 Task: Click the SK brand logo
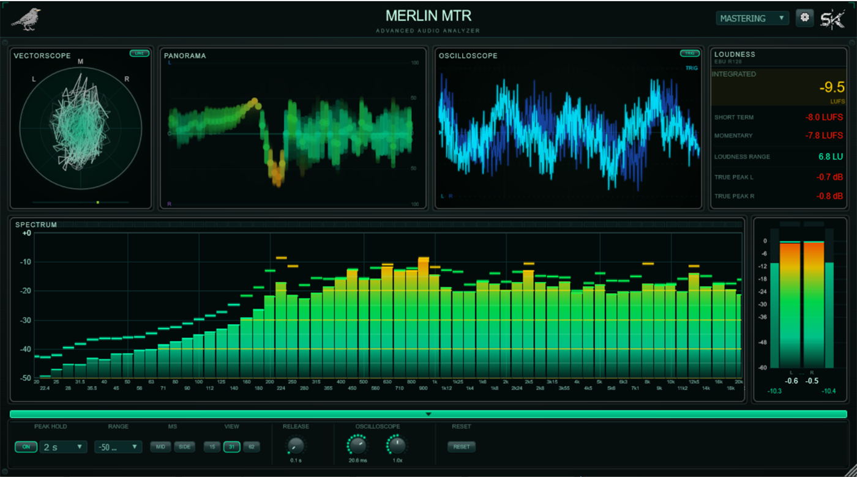[832, 18]
